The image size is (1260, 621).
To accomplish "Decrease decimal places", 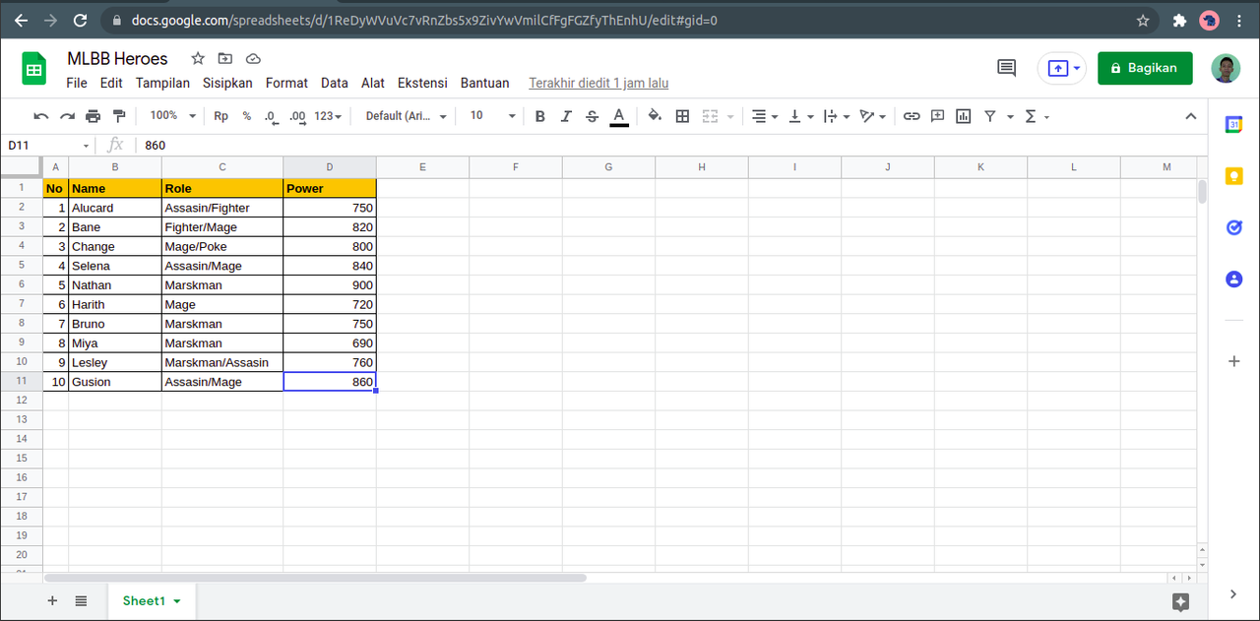I will click(271, 116).
